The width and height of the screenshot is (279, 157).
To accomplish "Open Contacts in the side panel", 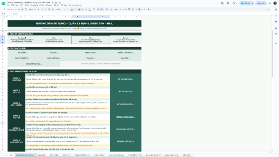I will (x=276, y=28).
